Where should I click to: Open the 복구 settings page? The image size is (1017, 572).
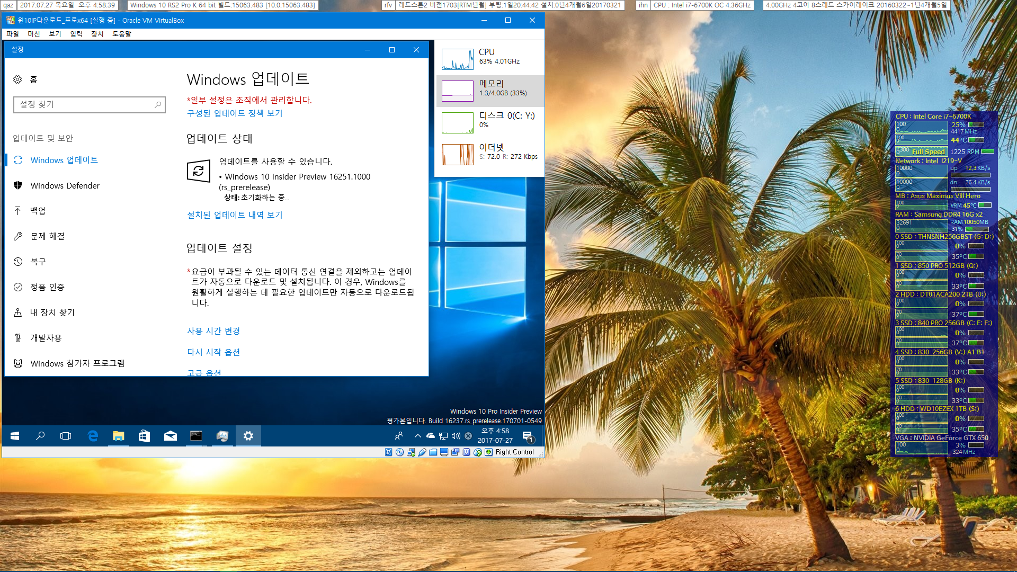(x=38, y=262)
